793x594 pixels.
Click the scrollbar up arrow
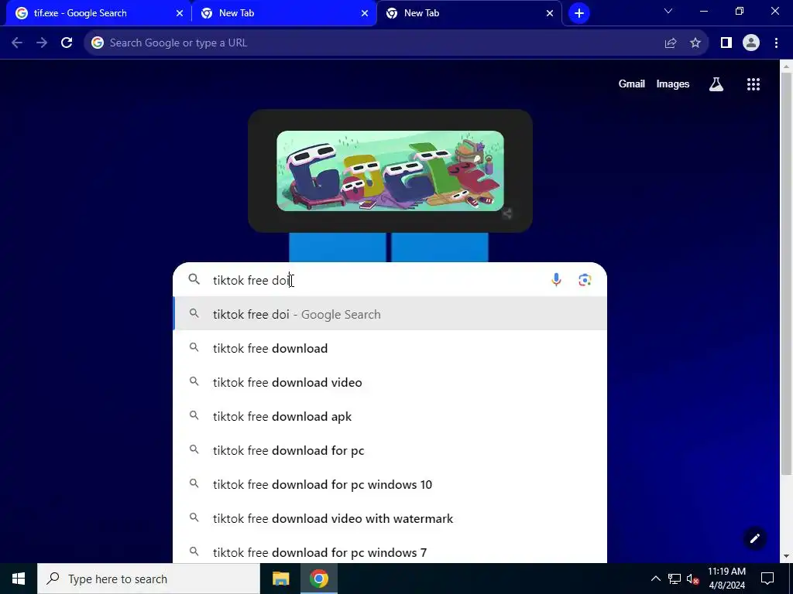click(x=787, y=66)
